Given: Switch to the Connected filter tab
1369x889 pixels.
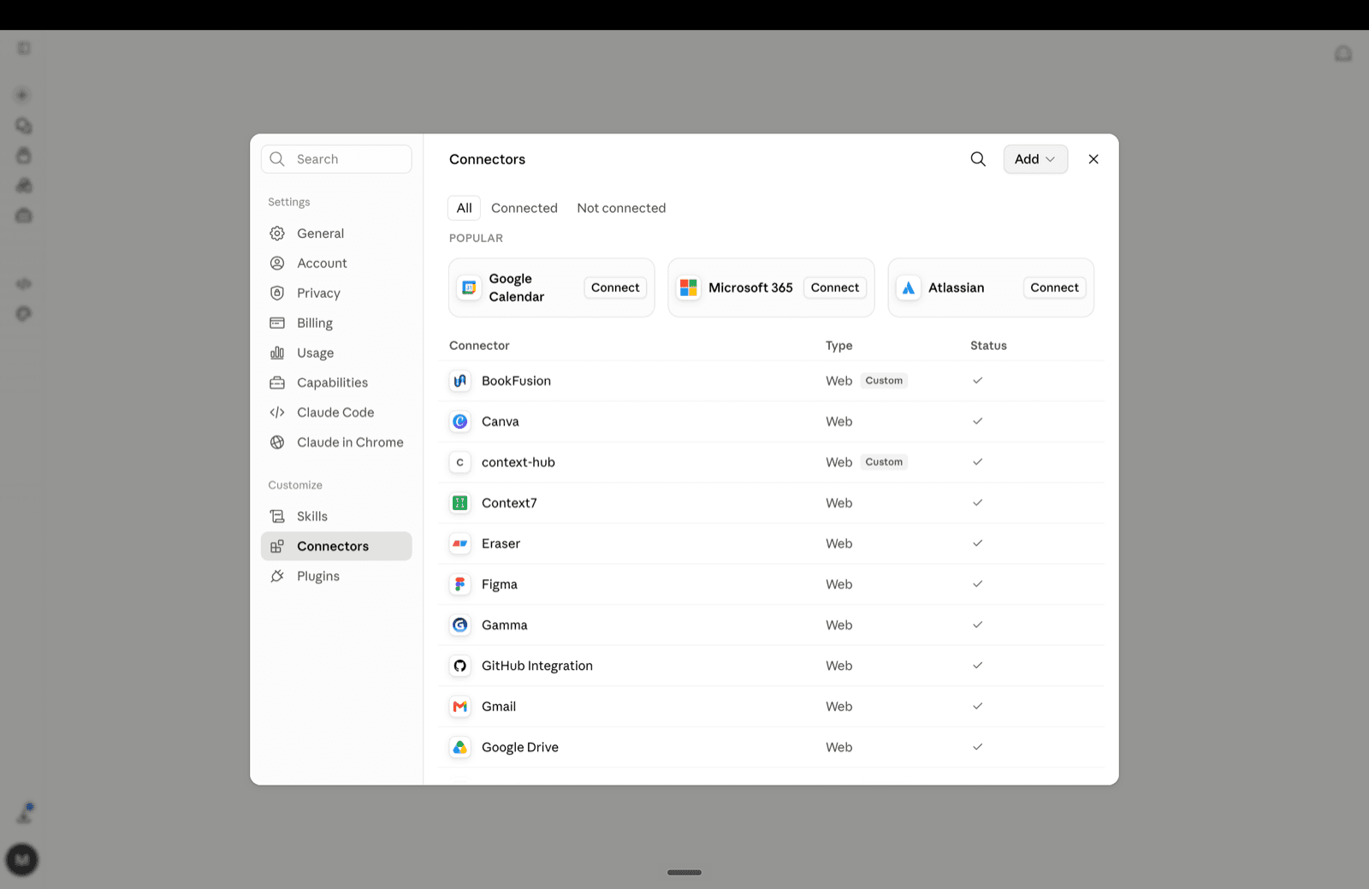Looking at the screenshot, I should pyautogui.click(x=524, y=208).
